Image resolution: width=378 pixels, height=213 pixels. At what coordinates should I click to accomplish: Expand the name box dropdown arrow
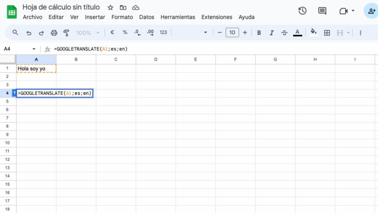click(x=34, y=49)
